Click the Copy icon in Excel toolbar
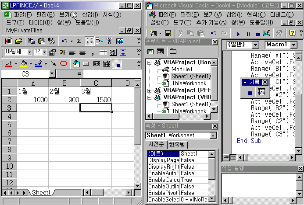The image size is (304, 205). point(31,41)
